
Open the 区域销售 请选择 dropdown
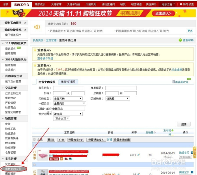pyautogui.click(x=117, y=98)
